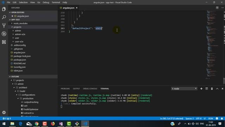
Task: Switch to the Terminal panel tab
Action: [105, 89]
